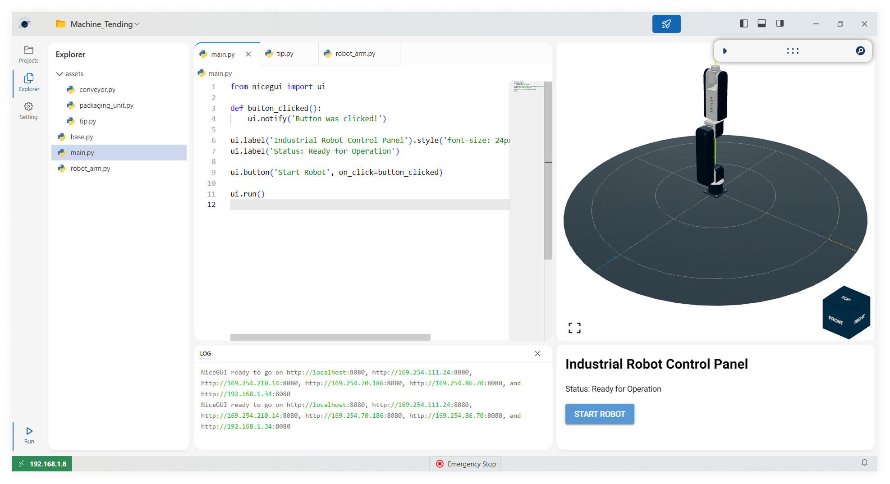Image resolution: width=890 pixels, height=484 pixels.
Task: Collapse the assets folder
Action: point(60,74)
